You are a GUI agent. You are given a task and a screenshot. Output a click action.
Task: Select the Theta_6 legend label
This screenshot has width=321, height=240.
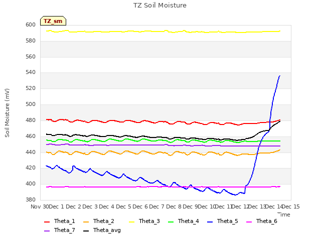pos(266,221)
